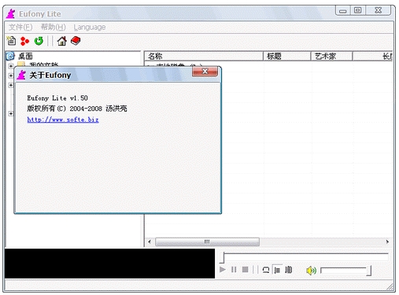Toggle the sequential play order icon

pyautogui.click(x=277, y=270)
